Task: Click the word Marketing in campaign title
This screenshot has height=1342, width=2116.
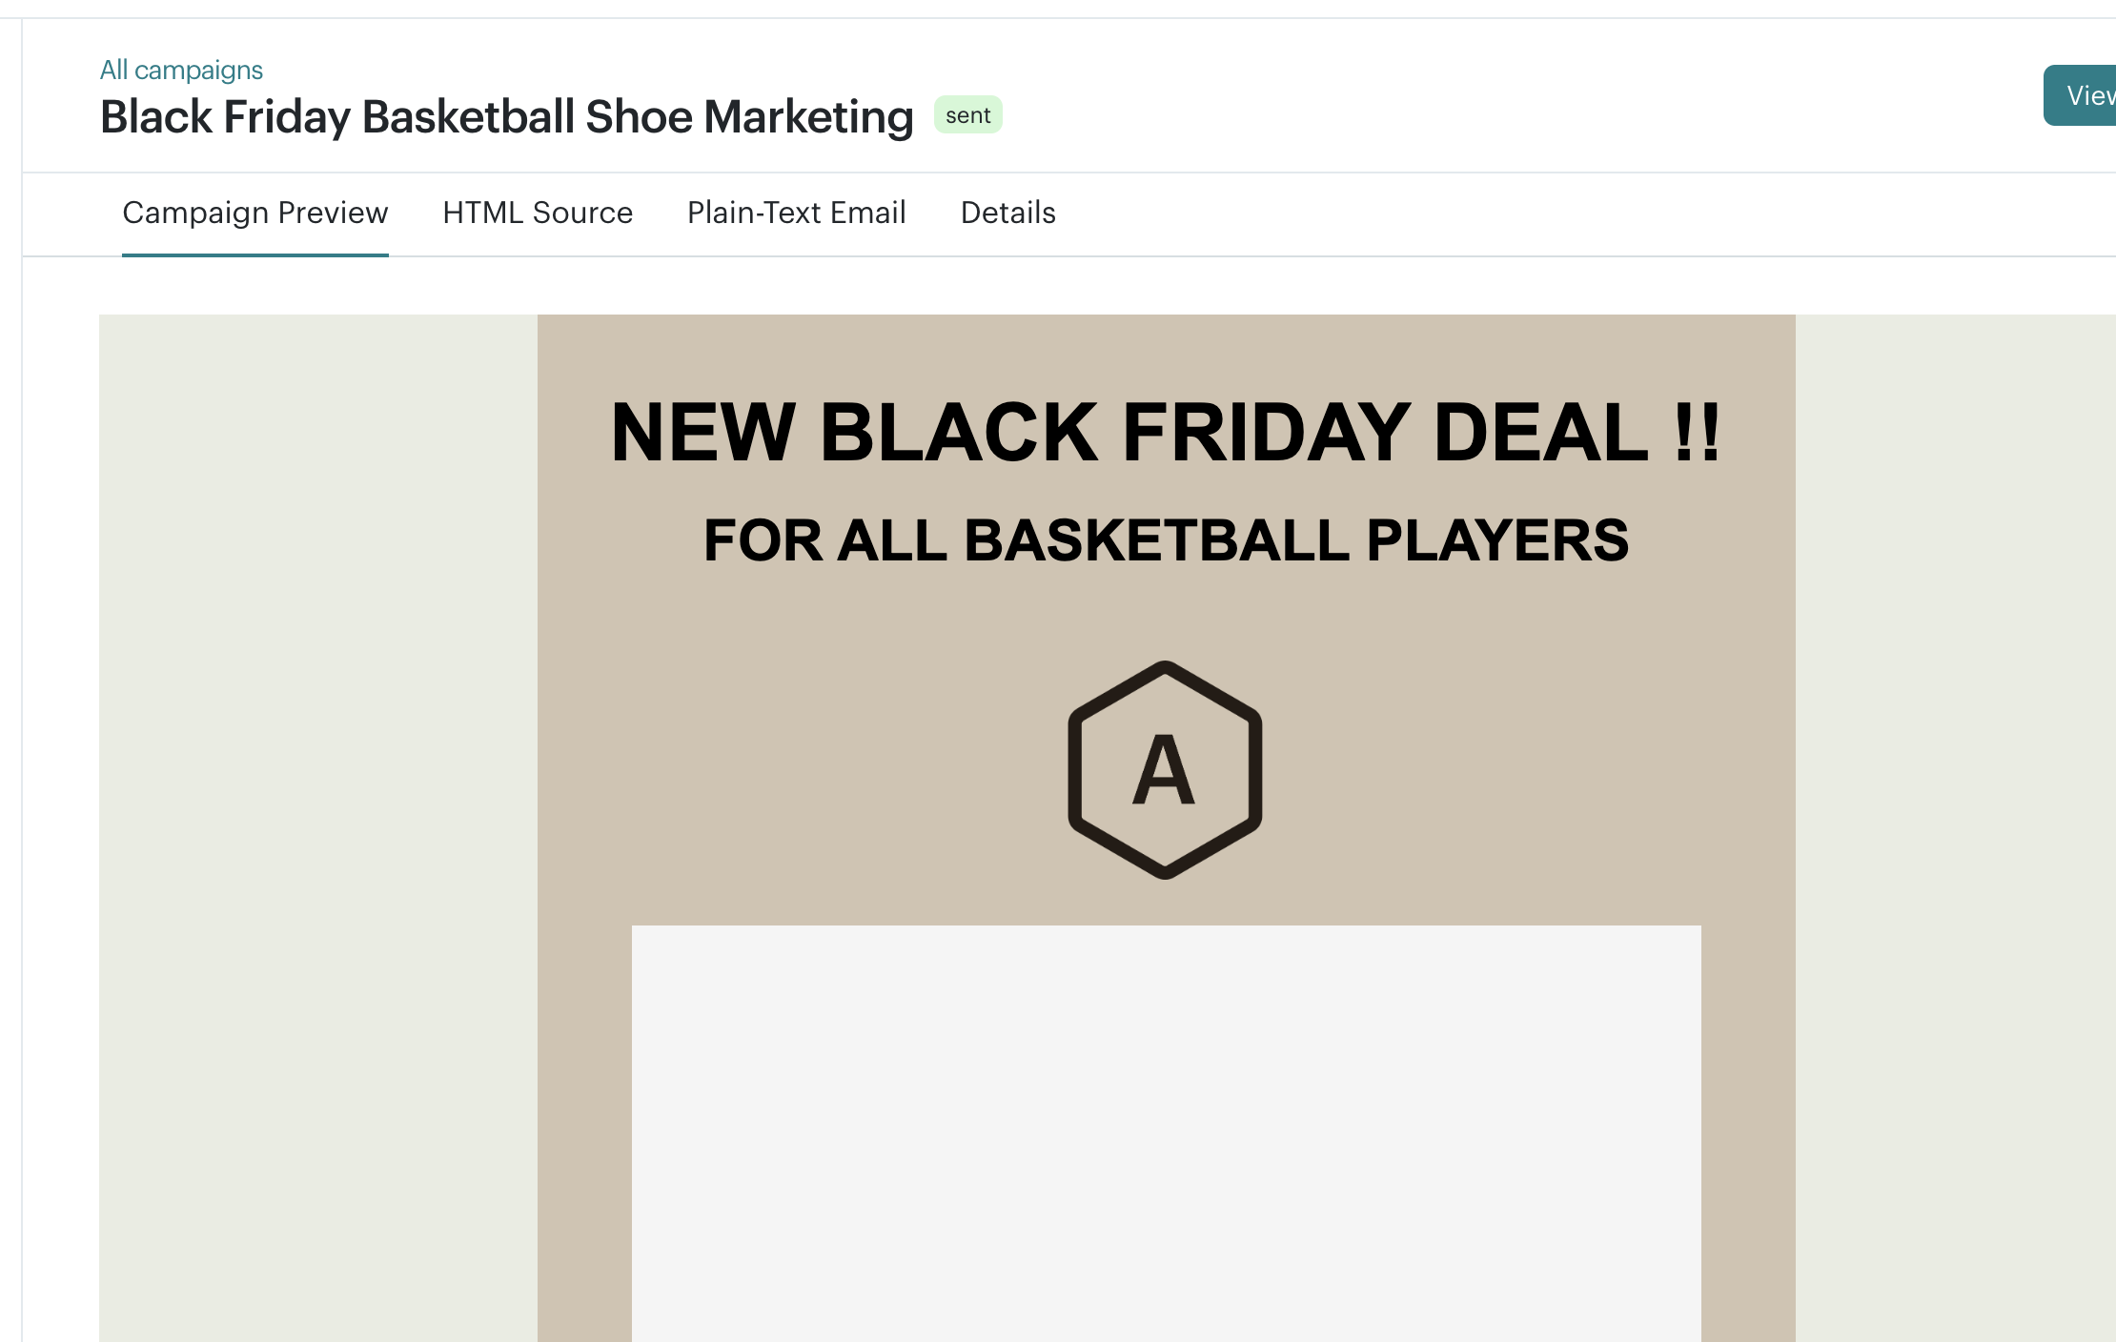Action: [808, 116]
